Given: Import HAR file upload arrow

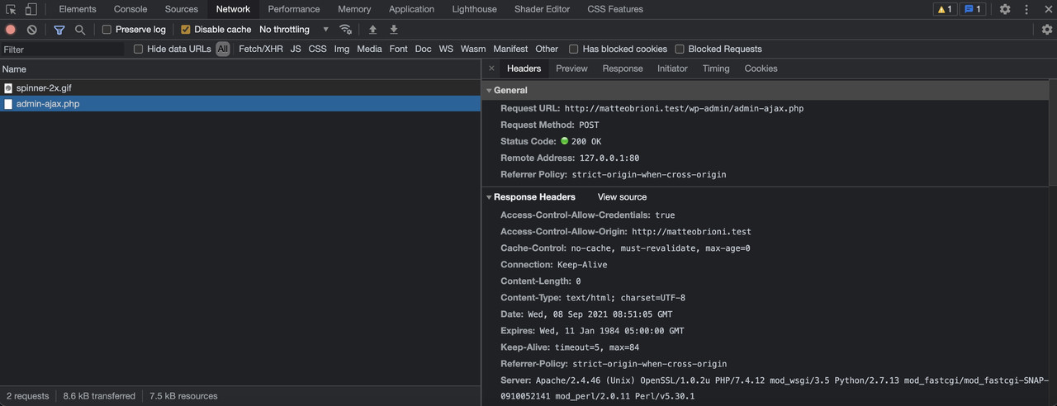Looking at the screenshot, I should tap(372, 30).
